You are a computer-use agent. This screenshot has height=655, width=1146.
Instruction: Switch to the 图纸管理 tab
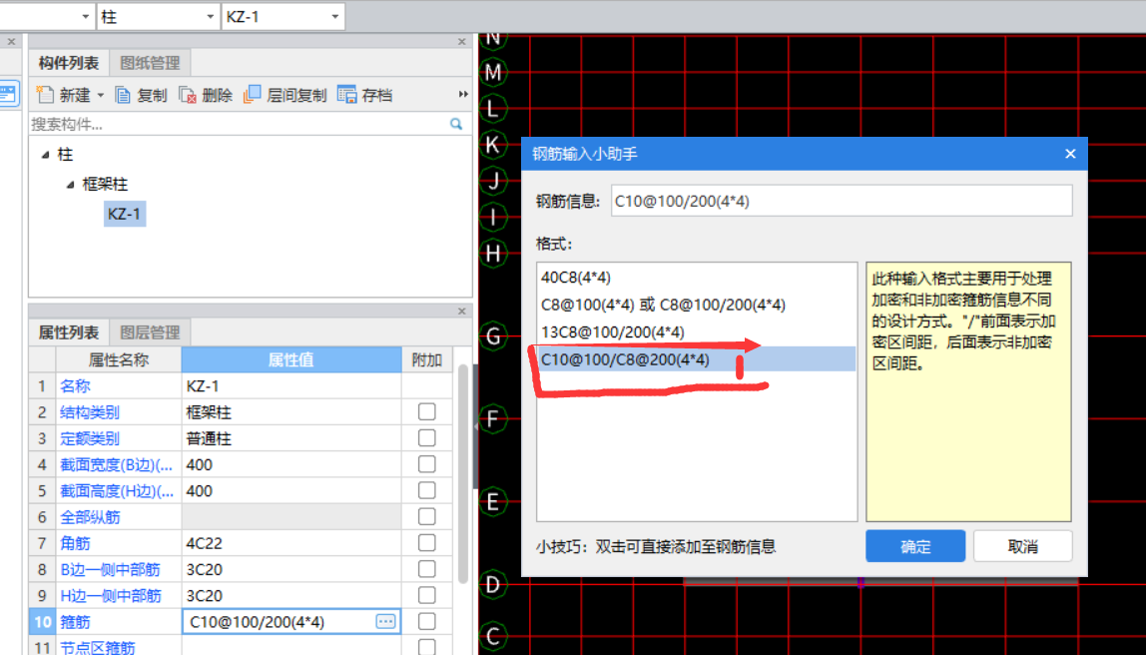pyautogui.click(x=150, y=63)
